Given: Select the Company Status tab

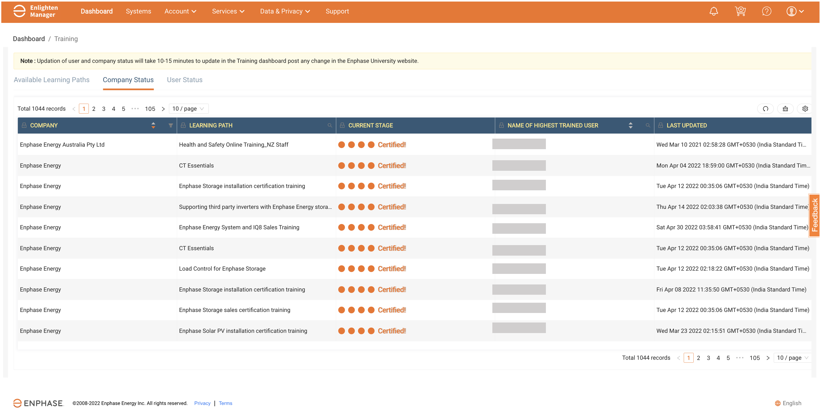Looking at the screenshot, I should 128,80.
